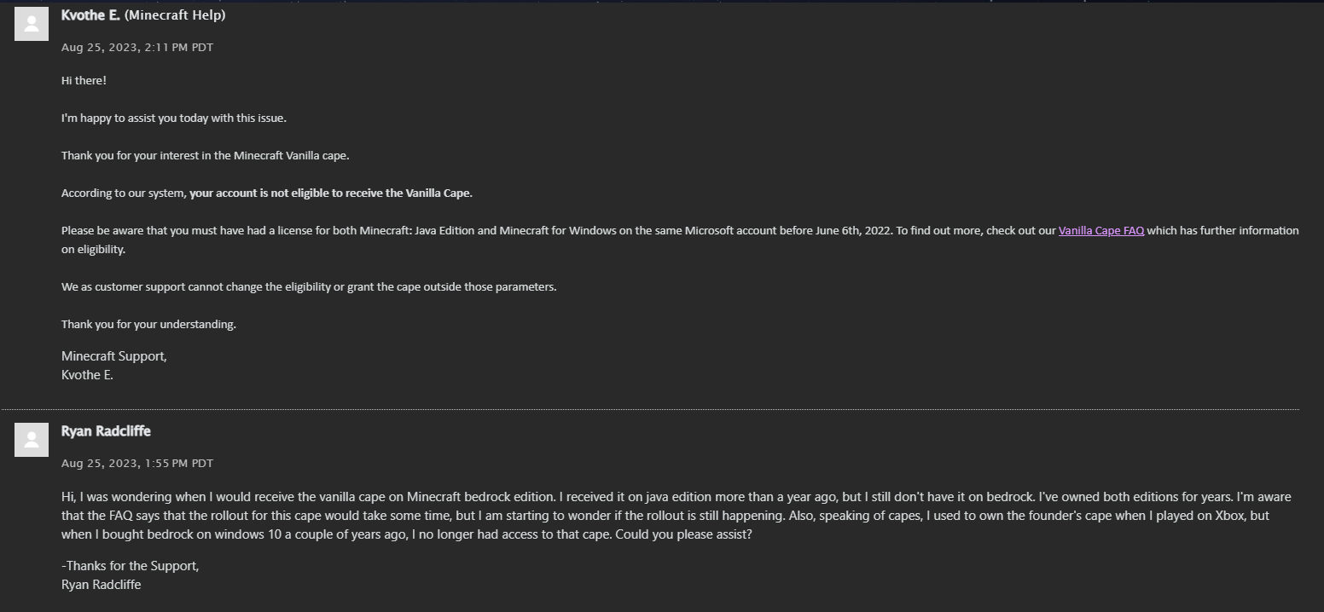Click the 'Kvothe E.' signature under Minecraft Support
The image size is (1324, 612).
pos(87,375)
